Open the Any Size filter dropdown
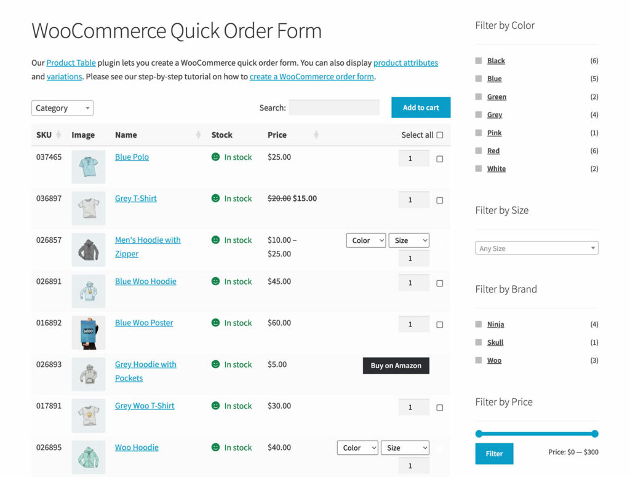This screenshot has height=477, width=630. [x=536, y=248]
